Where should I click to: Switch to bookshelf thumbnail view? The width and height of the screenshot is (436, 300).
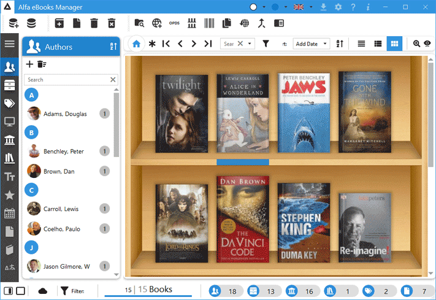[x=394, y=44]
